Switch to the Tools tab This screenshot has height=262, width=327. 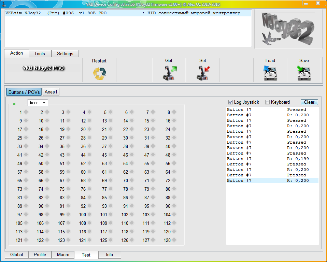point(40,54)
